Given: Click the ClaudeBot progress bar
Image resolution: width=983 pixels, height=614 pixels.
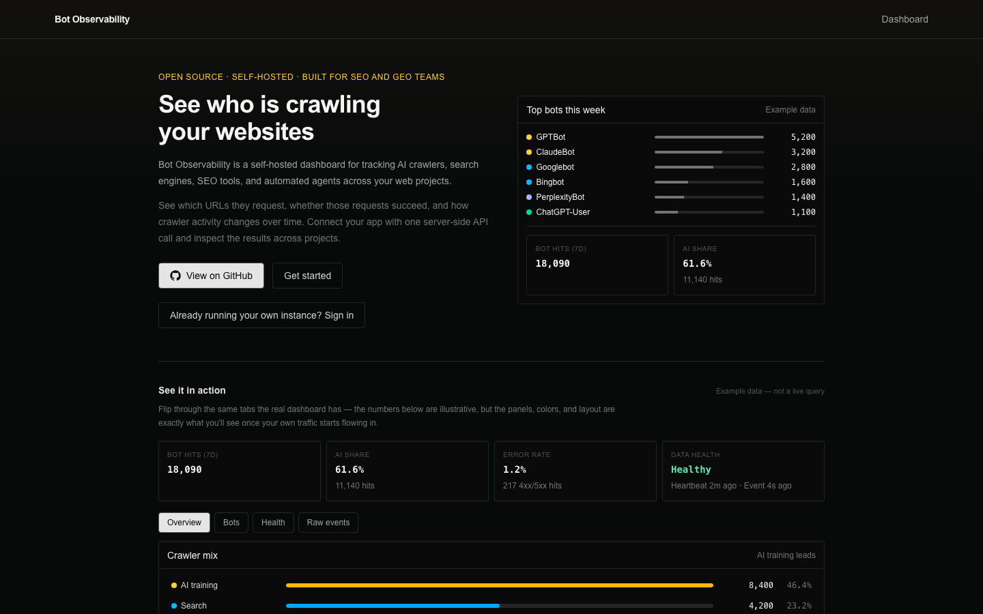Looking at the screenshot, I should (x=709, y=152).
